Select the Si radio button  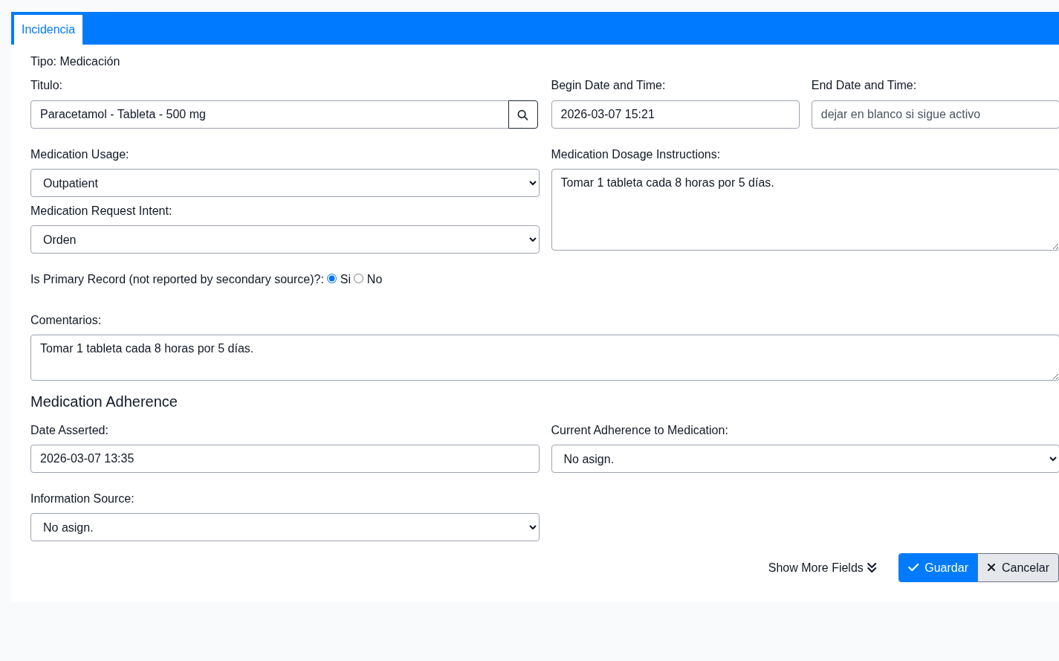coord(332,279)
